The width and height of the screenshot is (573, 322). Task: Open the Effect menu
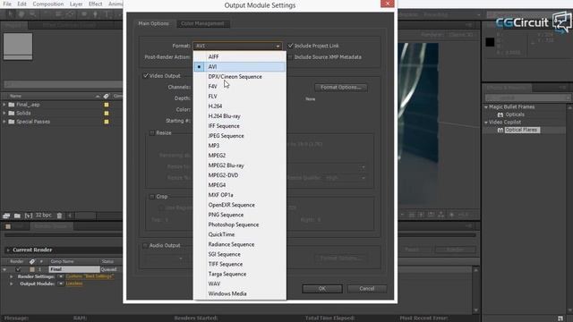coord(96,4)
